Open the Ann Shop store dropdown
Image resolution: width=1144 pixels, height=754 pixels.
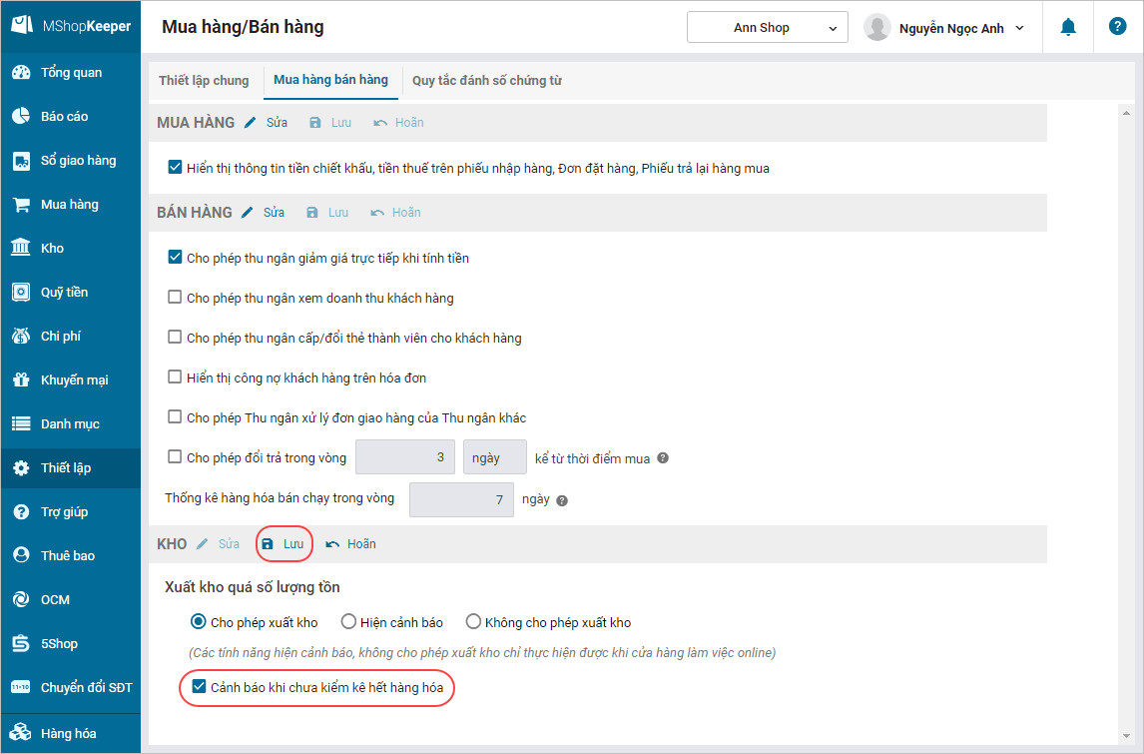768,28
